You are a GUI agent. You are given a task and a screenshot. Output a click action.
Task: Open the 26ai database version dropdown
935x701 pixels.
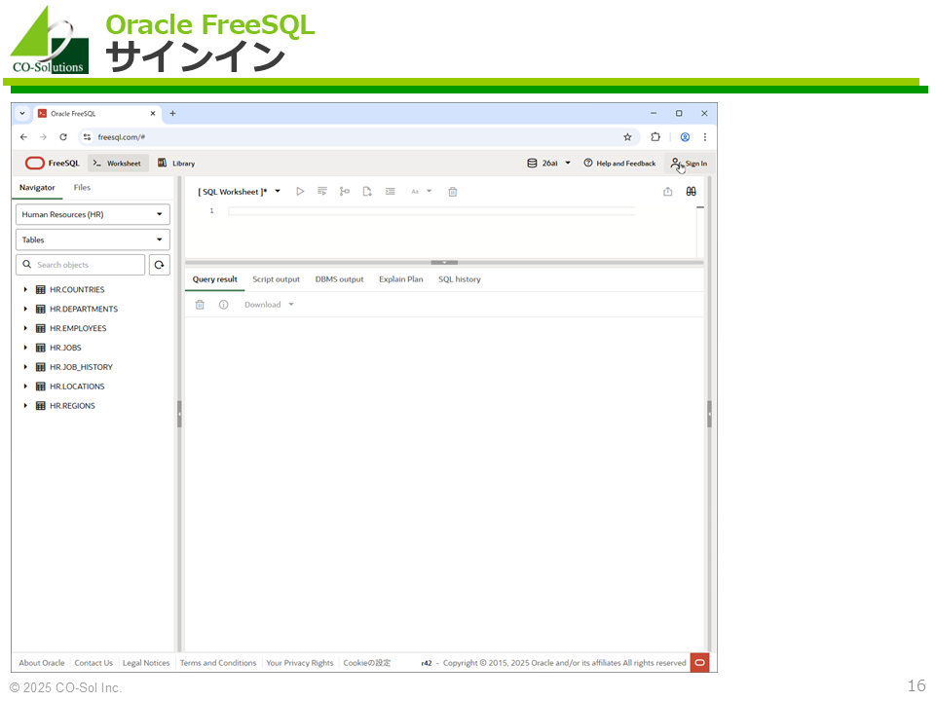coord(549,164)
